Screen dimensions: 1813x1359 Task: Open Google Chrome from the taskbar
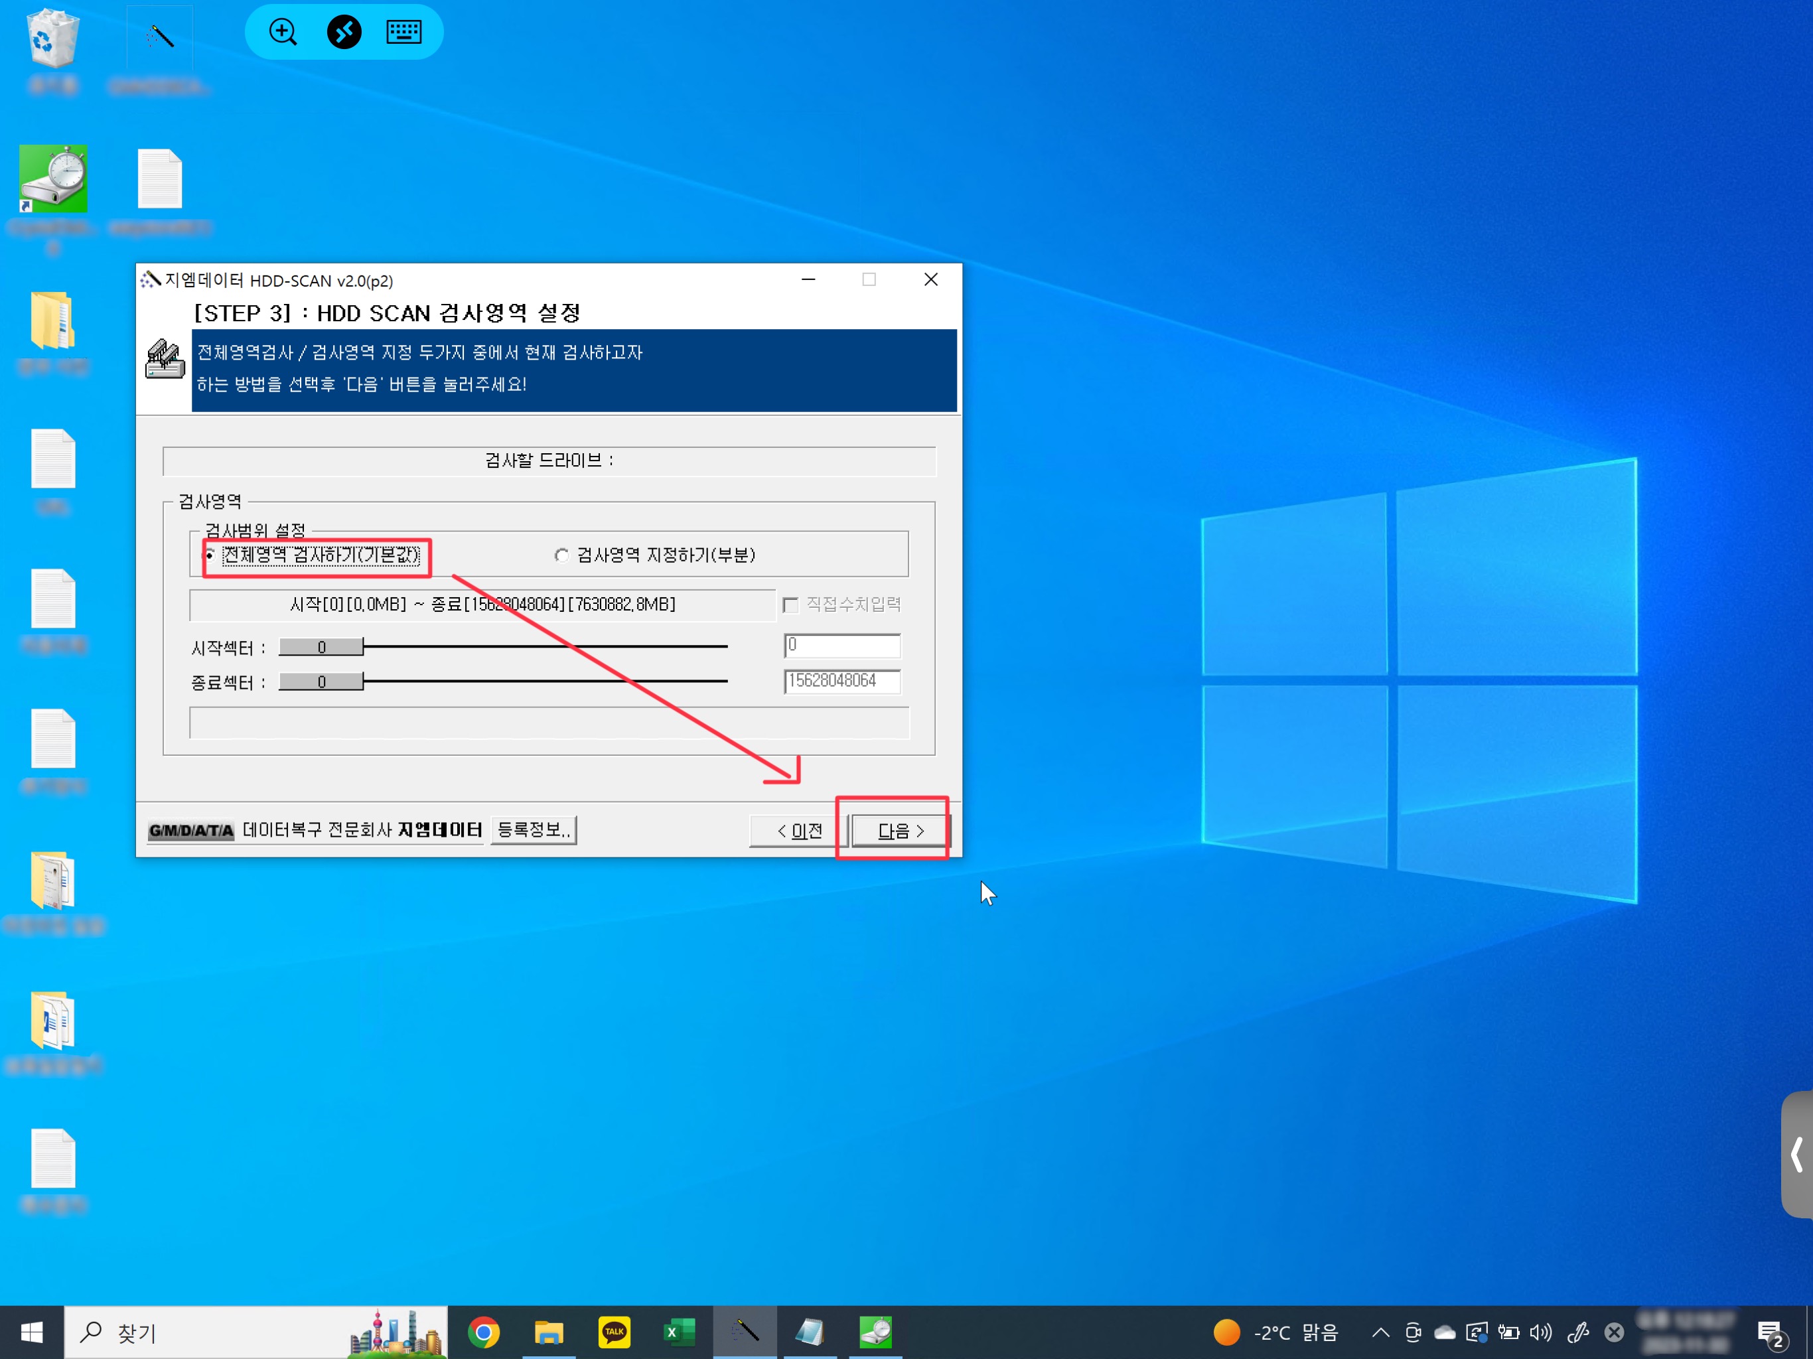[484, 1332]
